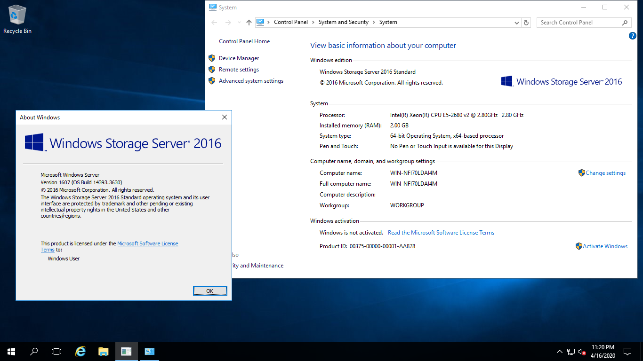This screenshot has width=643, height=361.
Task: Click the WORKGROUP value
Action: point(407,205)
